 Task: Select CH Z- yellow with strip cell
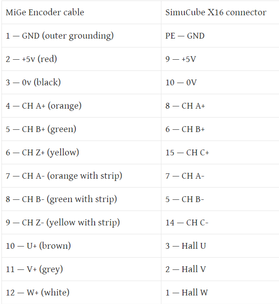pos(81,223)
